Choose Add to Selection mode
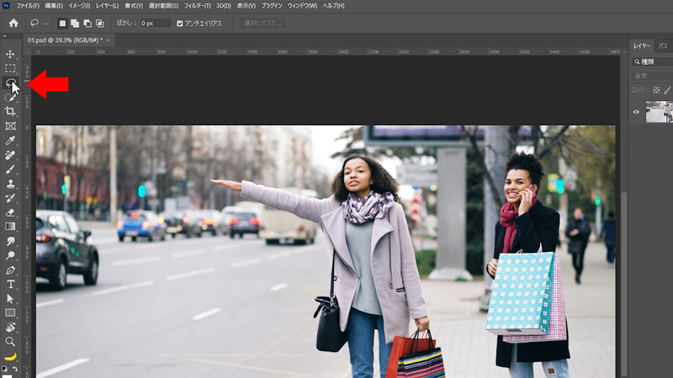The image size is (673, 378). [x=75, y=24]
